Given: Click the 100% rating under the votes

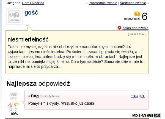Looking at the screenshot, I should click(13, 114).
